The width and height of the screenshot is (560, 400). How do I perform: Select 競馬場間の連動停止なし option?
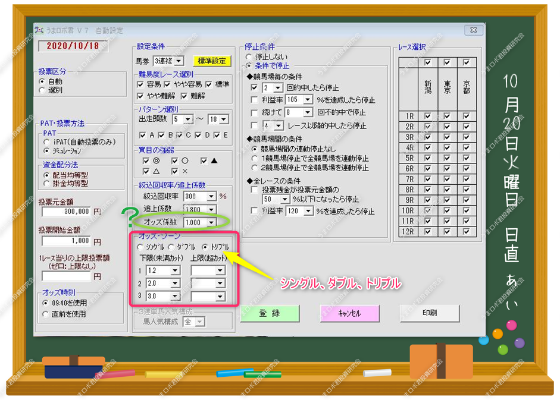(x=255, y=149)
